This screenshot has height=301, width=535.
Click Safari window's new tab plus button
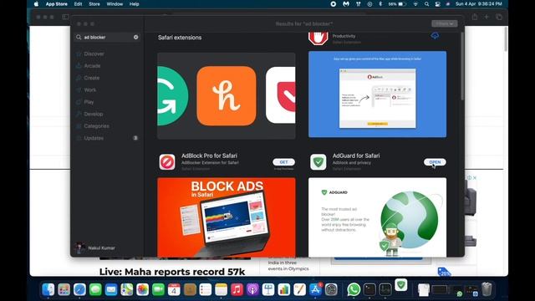[487, 17]
